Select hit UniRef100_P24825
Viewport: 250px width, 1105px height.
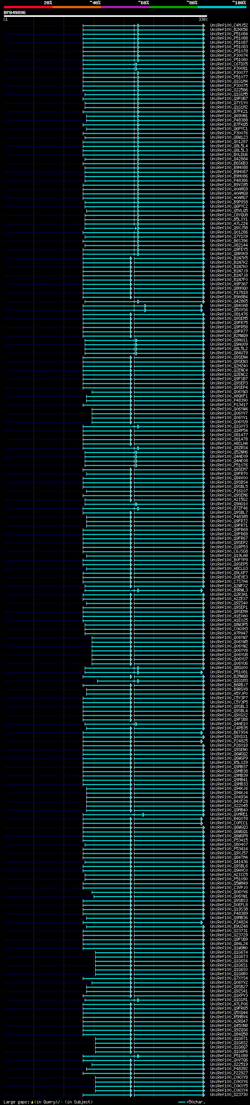[229, 741]
